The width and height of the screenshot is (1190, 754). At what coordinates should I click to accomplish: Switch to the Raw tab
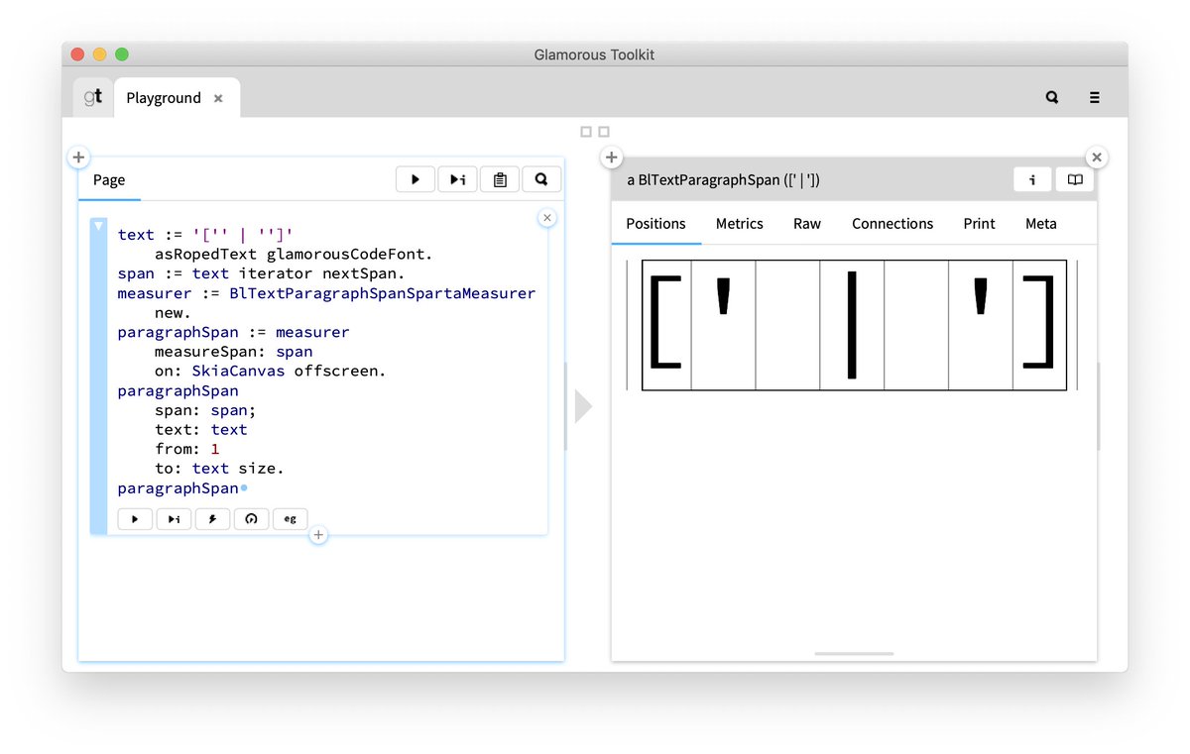pos(807,224)
